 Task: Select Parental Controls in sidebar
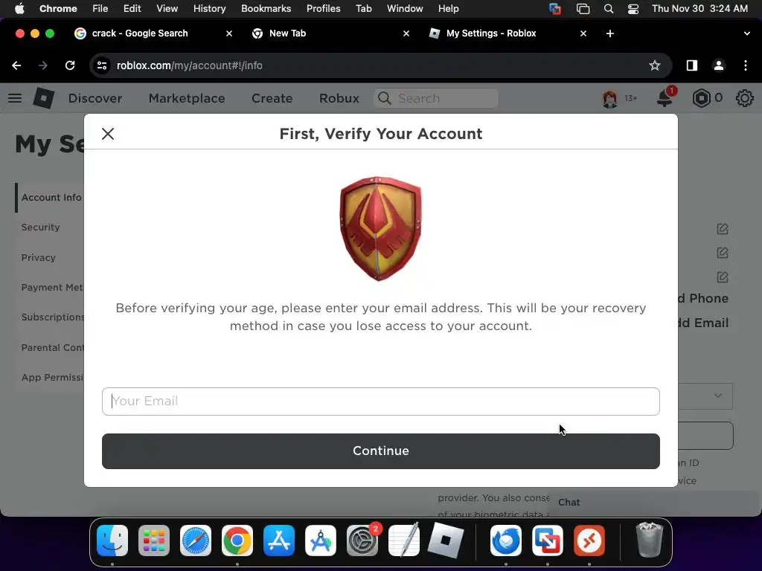click(53, 348)
